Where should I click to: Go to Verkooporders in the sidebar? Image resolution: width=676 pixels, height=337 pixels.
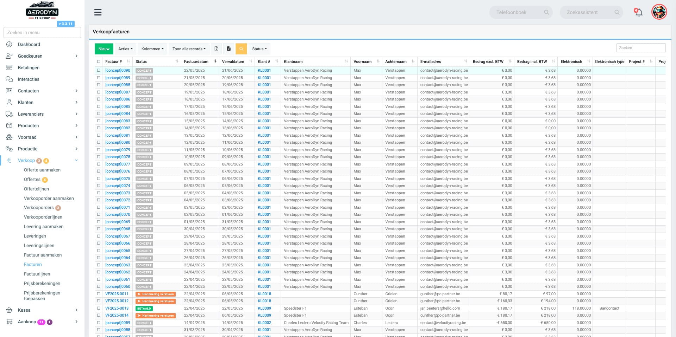click(x=39, y=208)
